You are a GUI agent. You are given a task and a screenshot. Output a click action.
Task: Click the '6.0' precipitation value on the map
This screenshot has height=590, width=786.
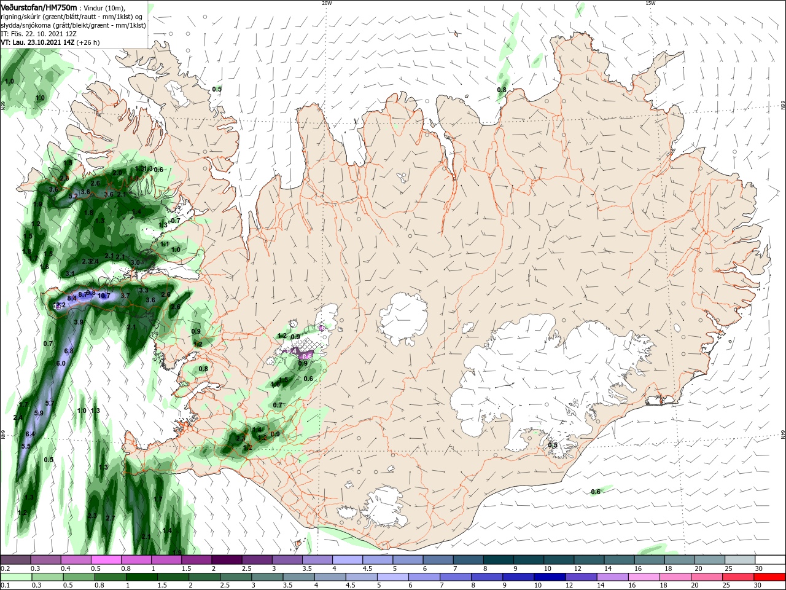click(x=61, y=363)
